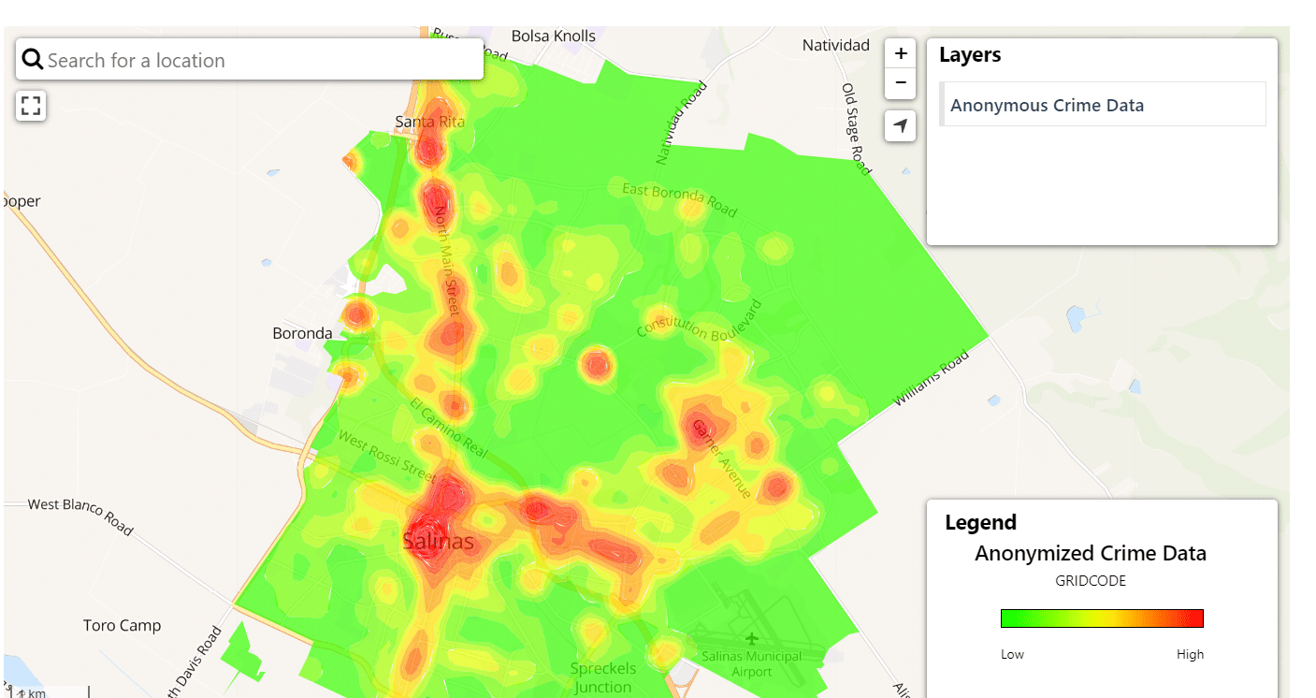Enter fullscreen map view
This screenshot has height=698, width=1316.
coord(31,106)
